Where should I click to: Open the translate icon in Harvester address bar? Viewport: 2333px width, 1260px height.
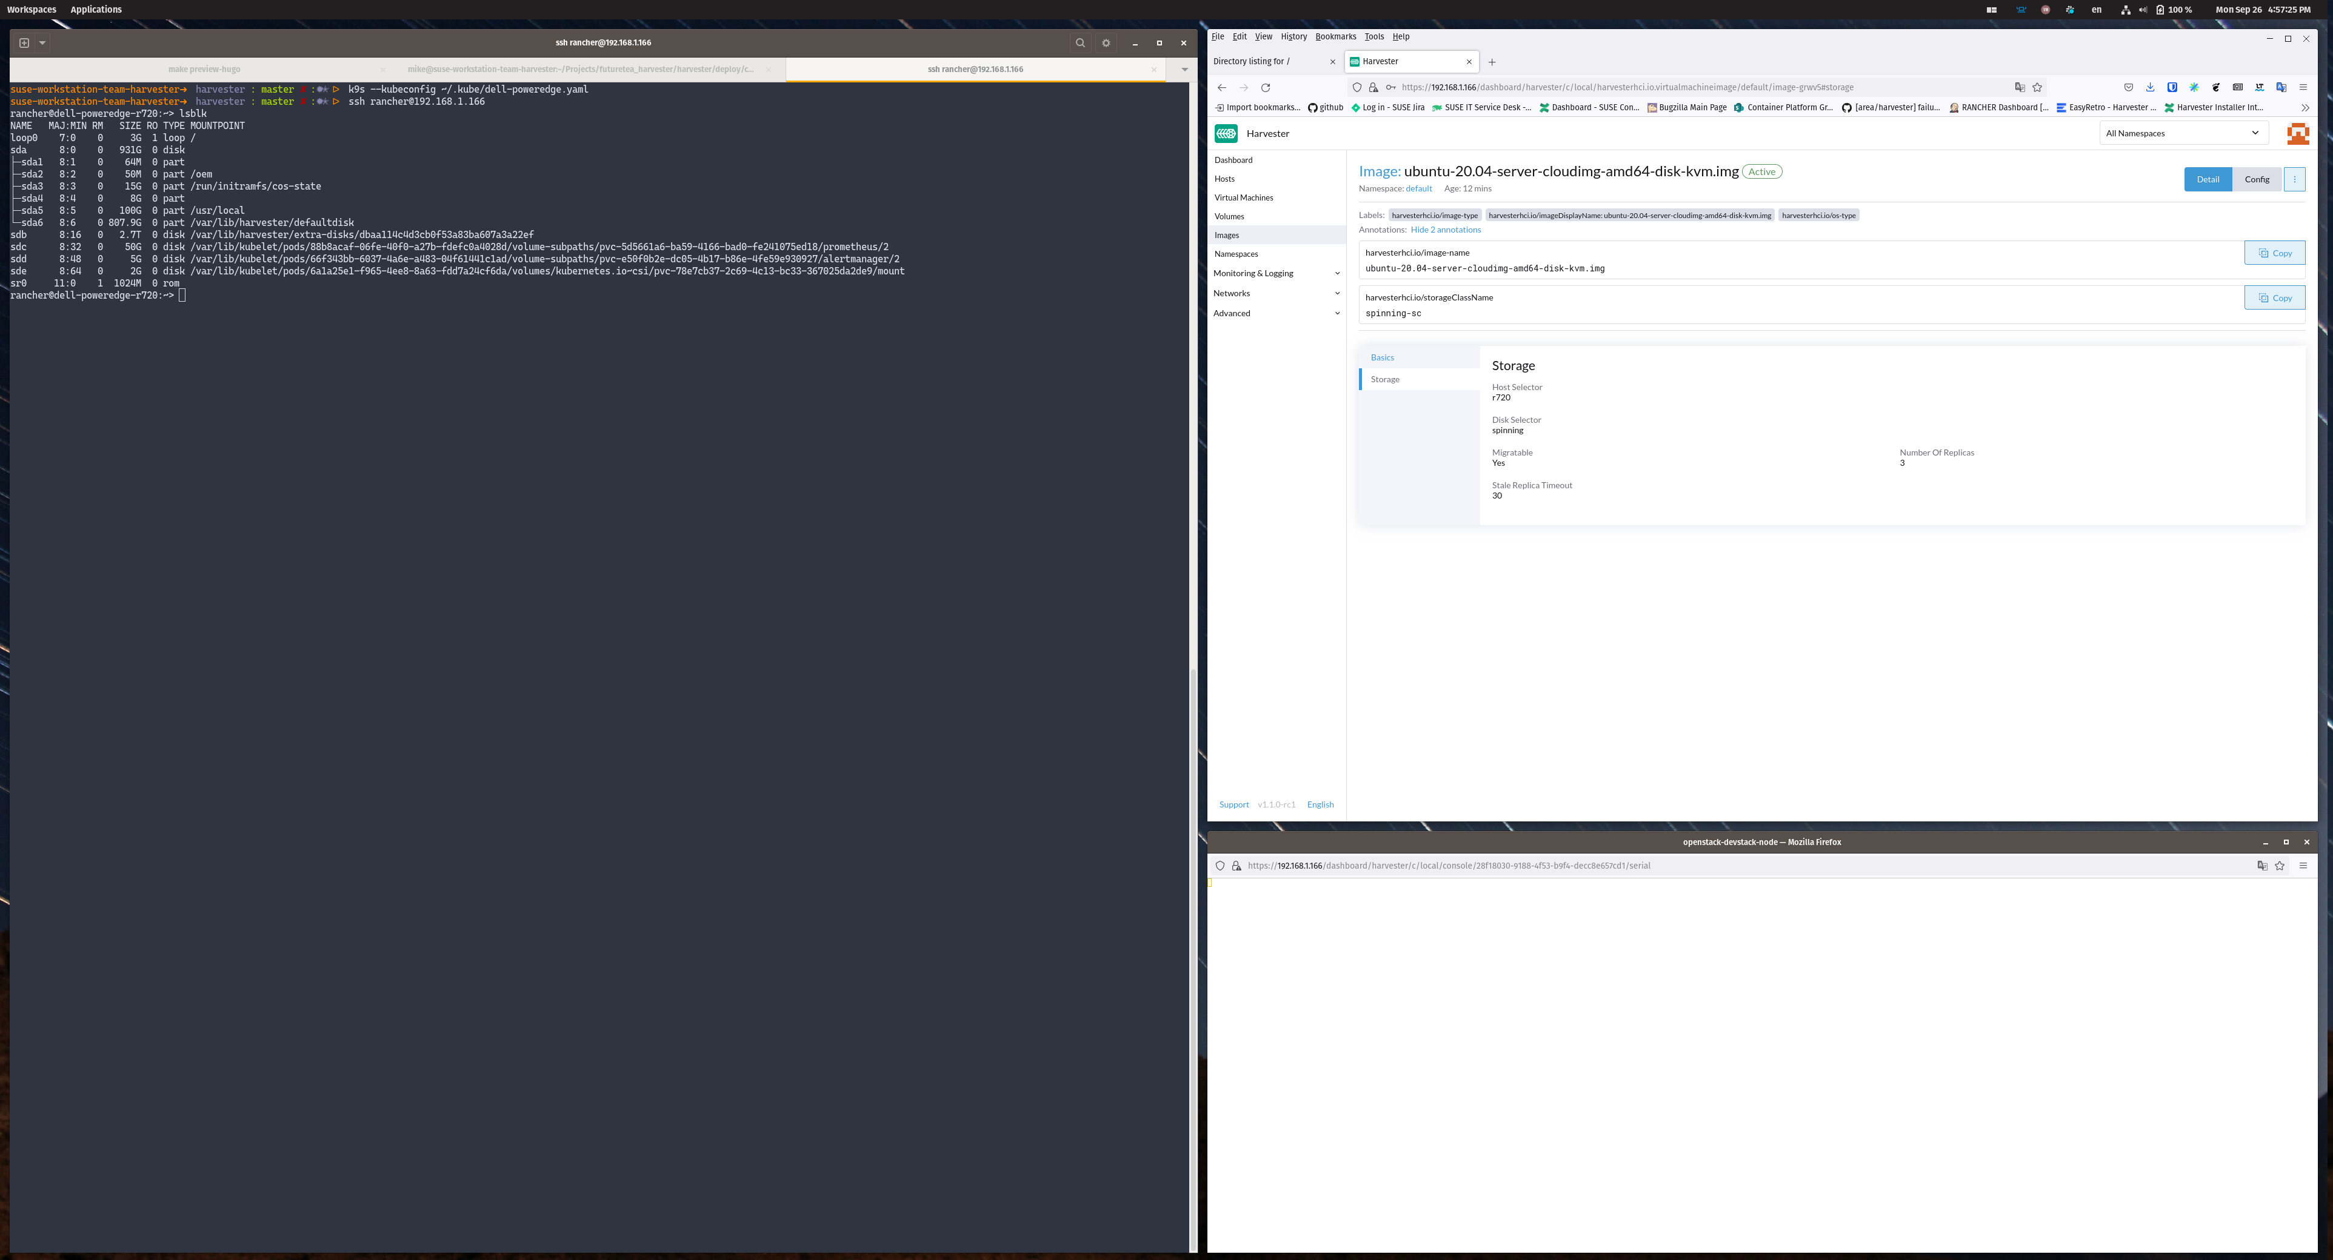point(2020,88)
